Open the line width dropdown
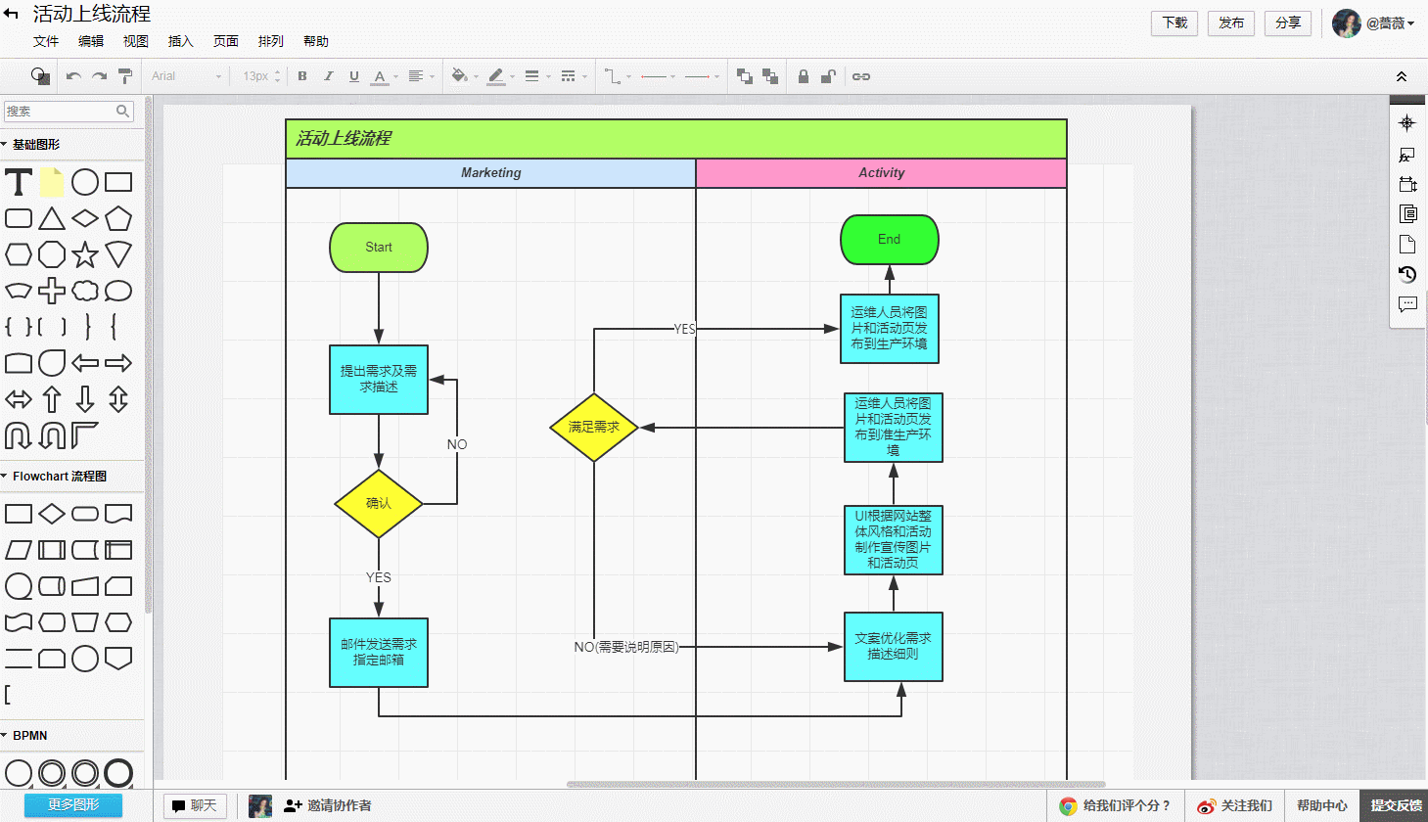Screen dimensions: 1428x822 tap(537, 76)
